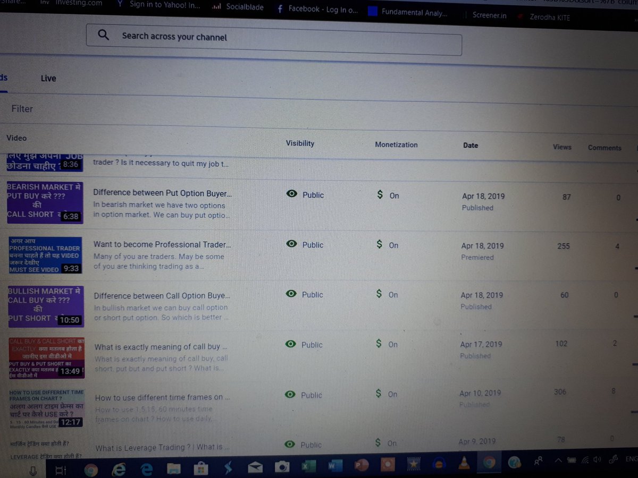Screen dimensions: 638x478
Task: Click the Monetization column header
Action: tap(396, 144)
